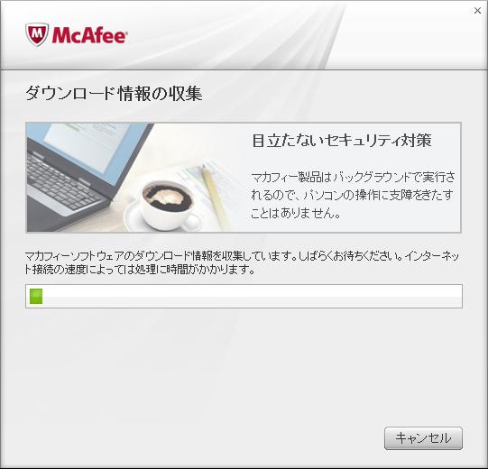Click the マカフィー製品はバックグラウンド description text
Viewport: 488px width, 469px height.
click(353, 178)
